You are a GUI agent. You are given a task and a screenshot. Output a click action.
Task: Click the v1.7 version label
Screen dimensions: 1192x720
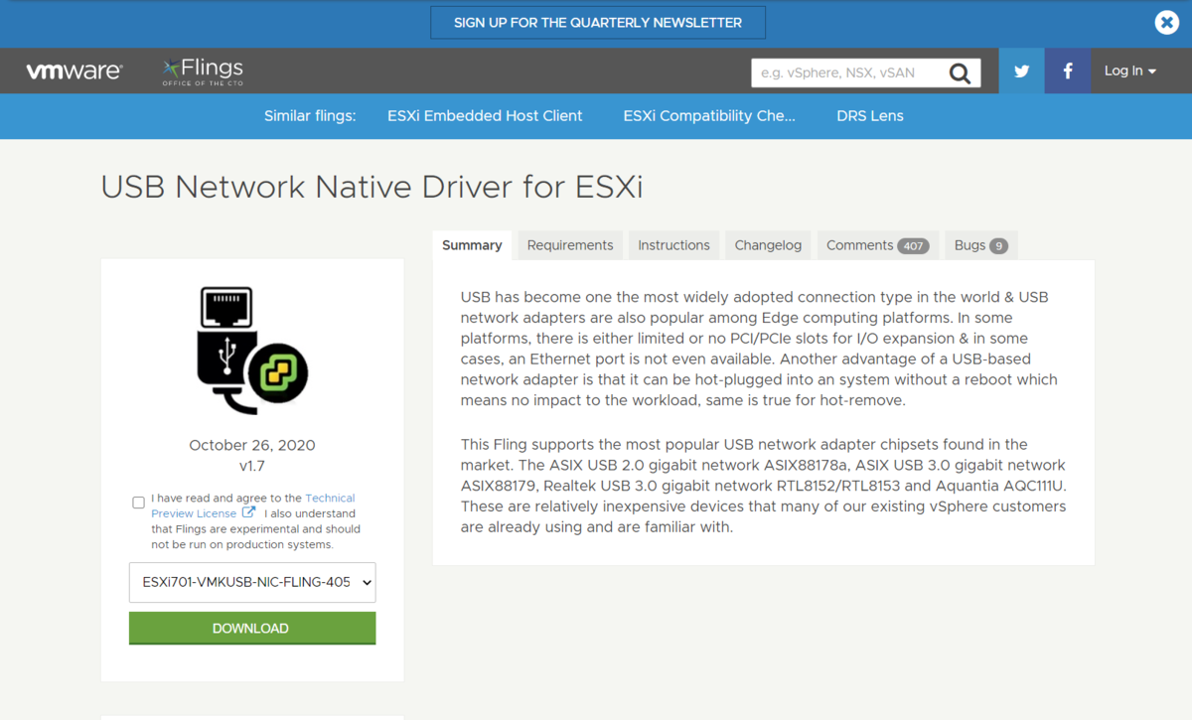pos(252,466)
